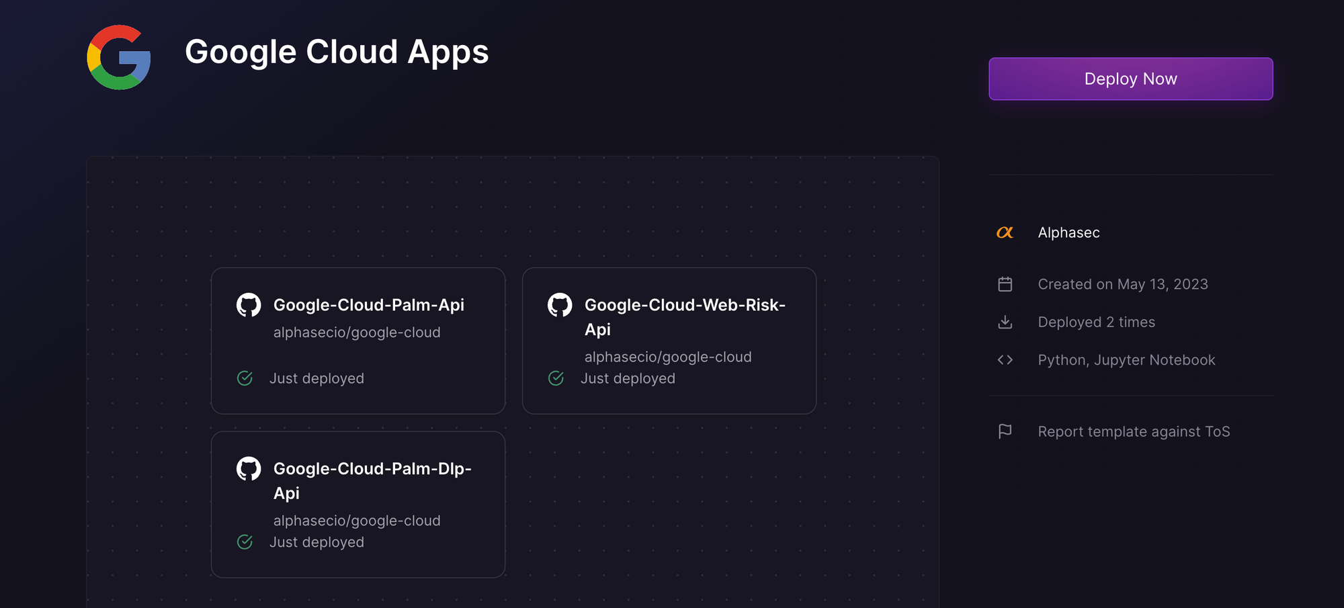This screenshot has height=608, width=1344.
Task: Select the Alphasec profile name
Action: (x=1068, y=232)
